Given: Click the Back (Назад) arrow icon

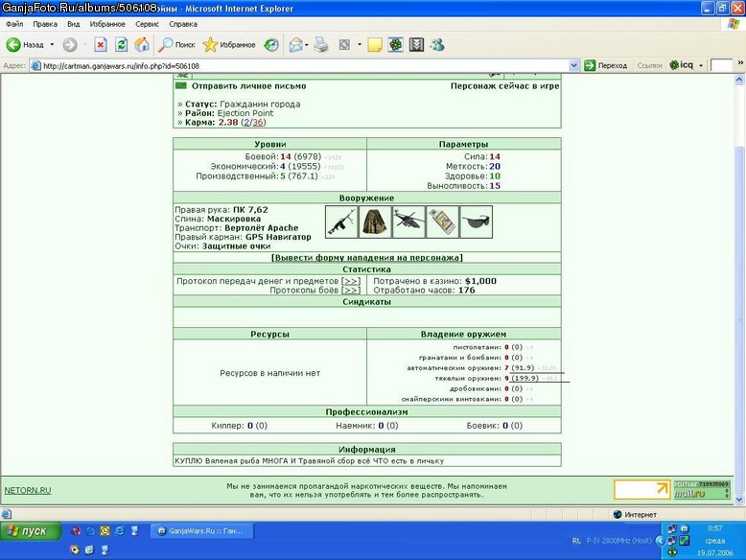Looking at the screenshot, I should click(x=13, y=45).
